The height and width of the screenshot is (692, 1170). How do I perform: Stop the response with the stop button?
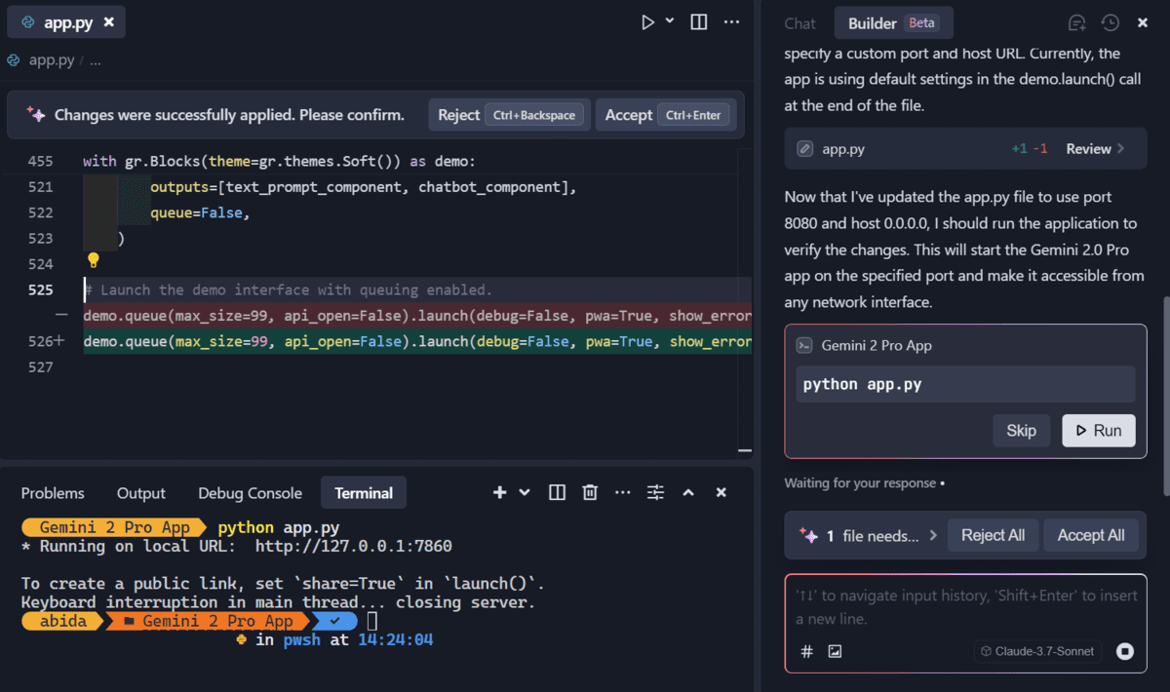point(1125,651)
